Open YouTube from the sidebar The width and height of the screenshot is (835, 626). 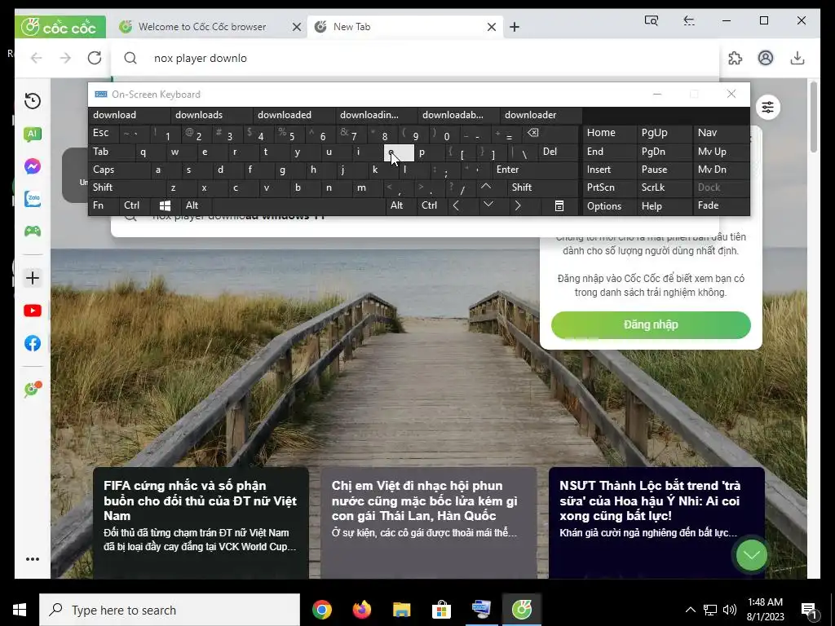[x=33, y=311]
